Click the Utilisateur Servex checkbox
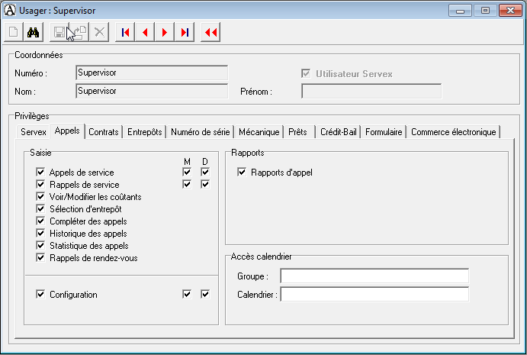The image size is (527, 355). (306, 73)
